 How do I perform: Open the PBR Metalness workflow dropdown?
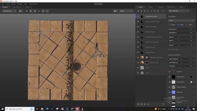9,11
